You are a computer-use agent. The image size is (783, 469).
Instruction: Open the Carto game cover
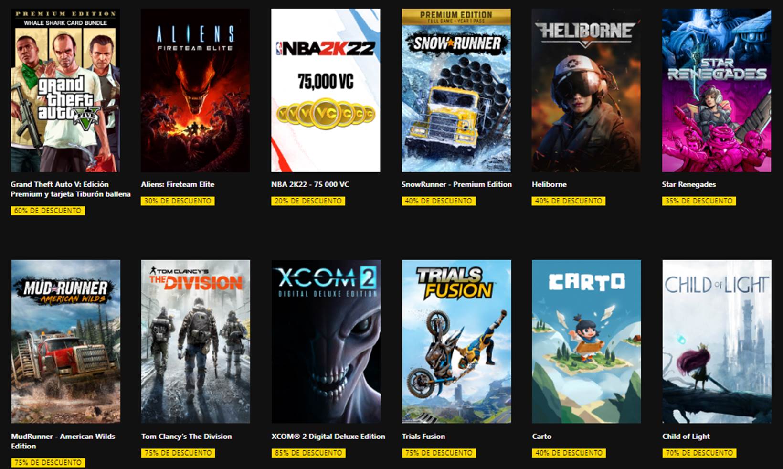(586, 341)
